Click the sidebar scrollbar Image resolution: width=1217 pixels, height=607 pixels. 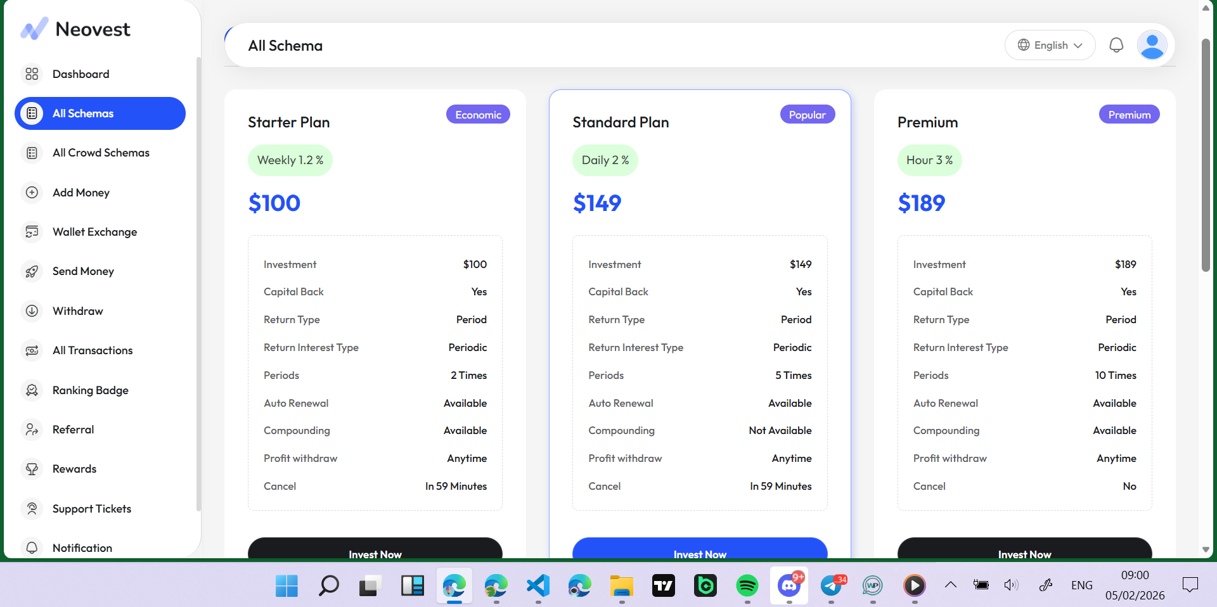[x=198, y=283]
